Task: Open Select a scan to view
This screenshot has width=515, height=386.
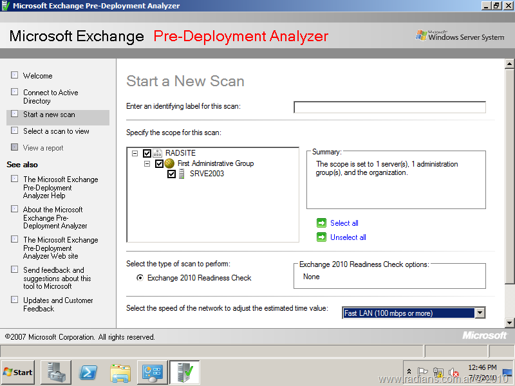Action: pyautogui.click(x=56, y=131)
